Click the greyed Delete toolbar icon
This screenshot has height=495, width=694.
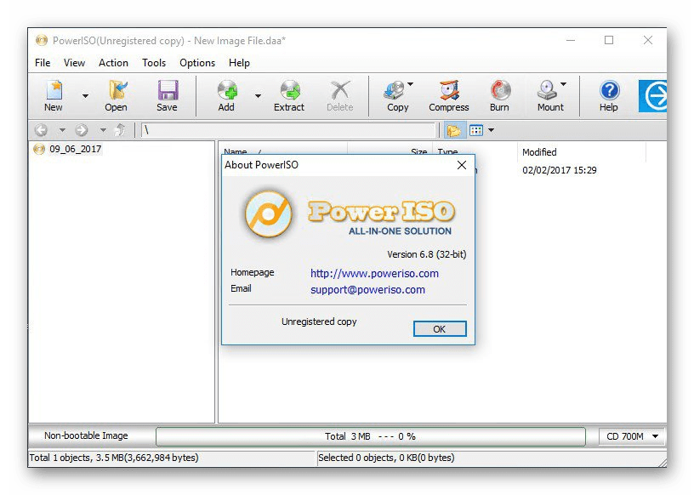(x=340, y=90)
